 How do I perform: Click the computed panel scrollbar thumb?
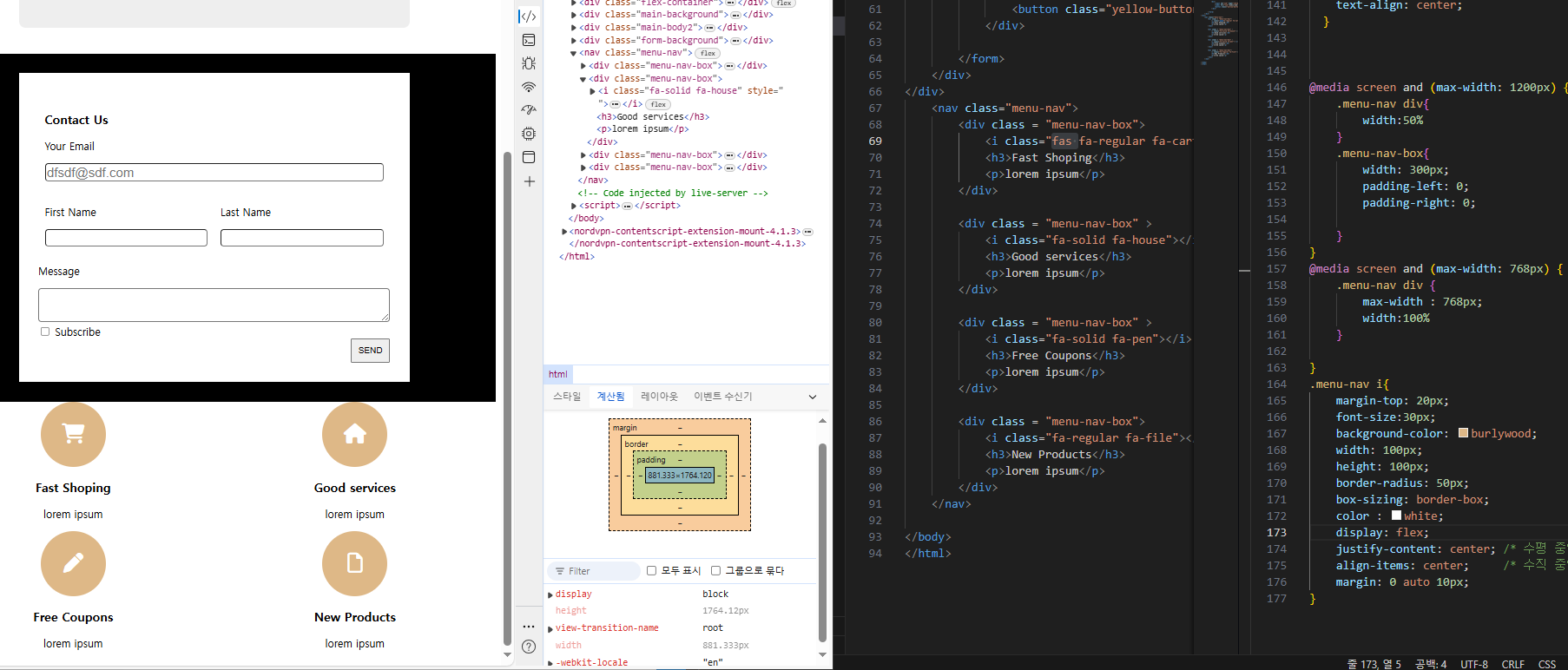822,542
